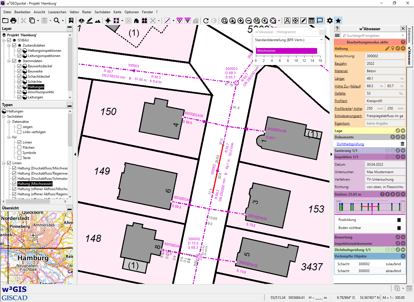Toggle the Anschlusspunkte layer checkbox

(20, 92)
